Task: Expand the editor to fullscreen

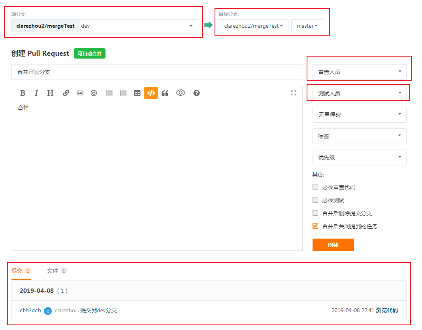Action: tap(294, 93)
